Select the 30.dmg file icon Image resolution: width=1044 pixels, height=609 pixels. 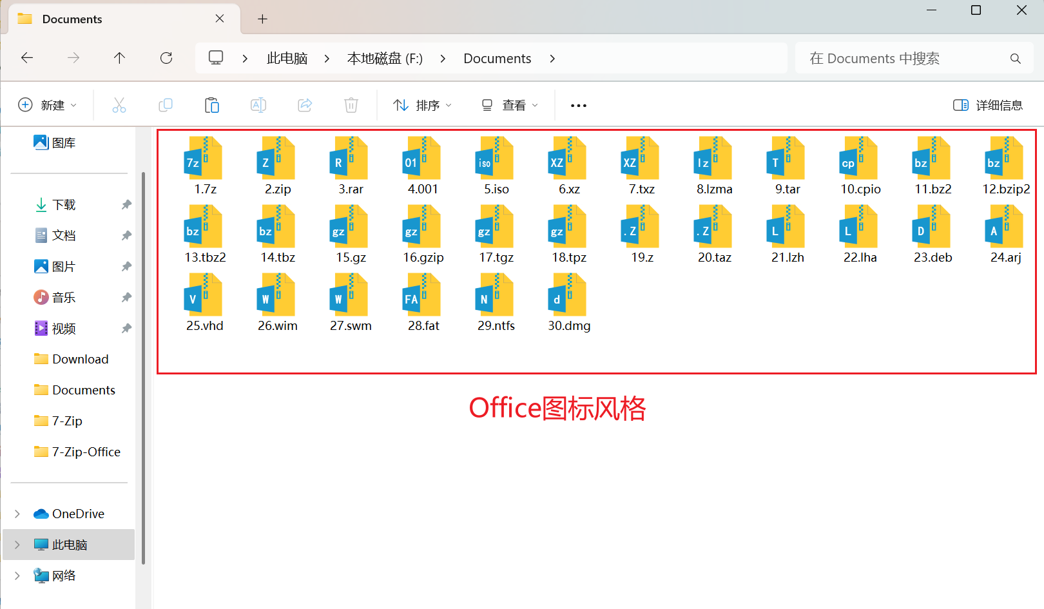click(x=567, y=295)
